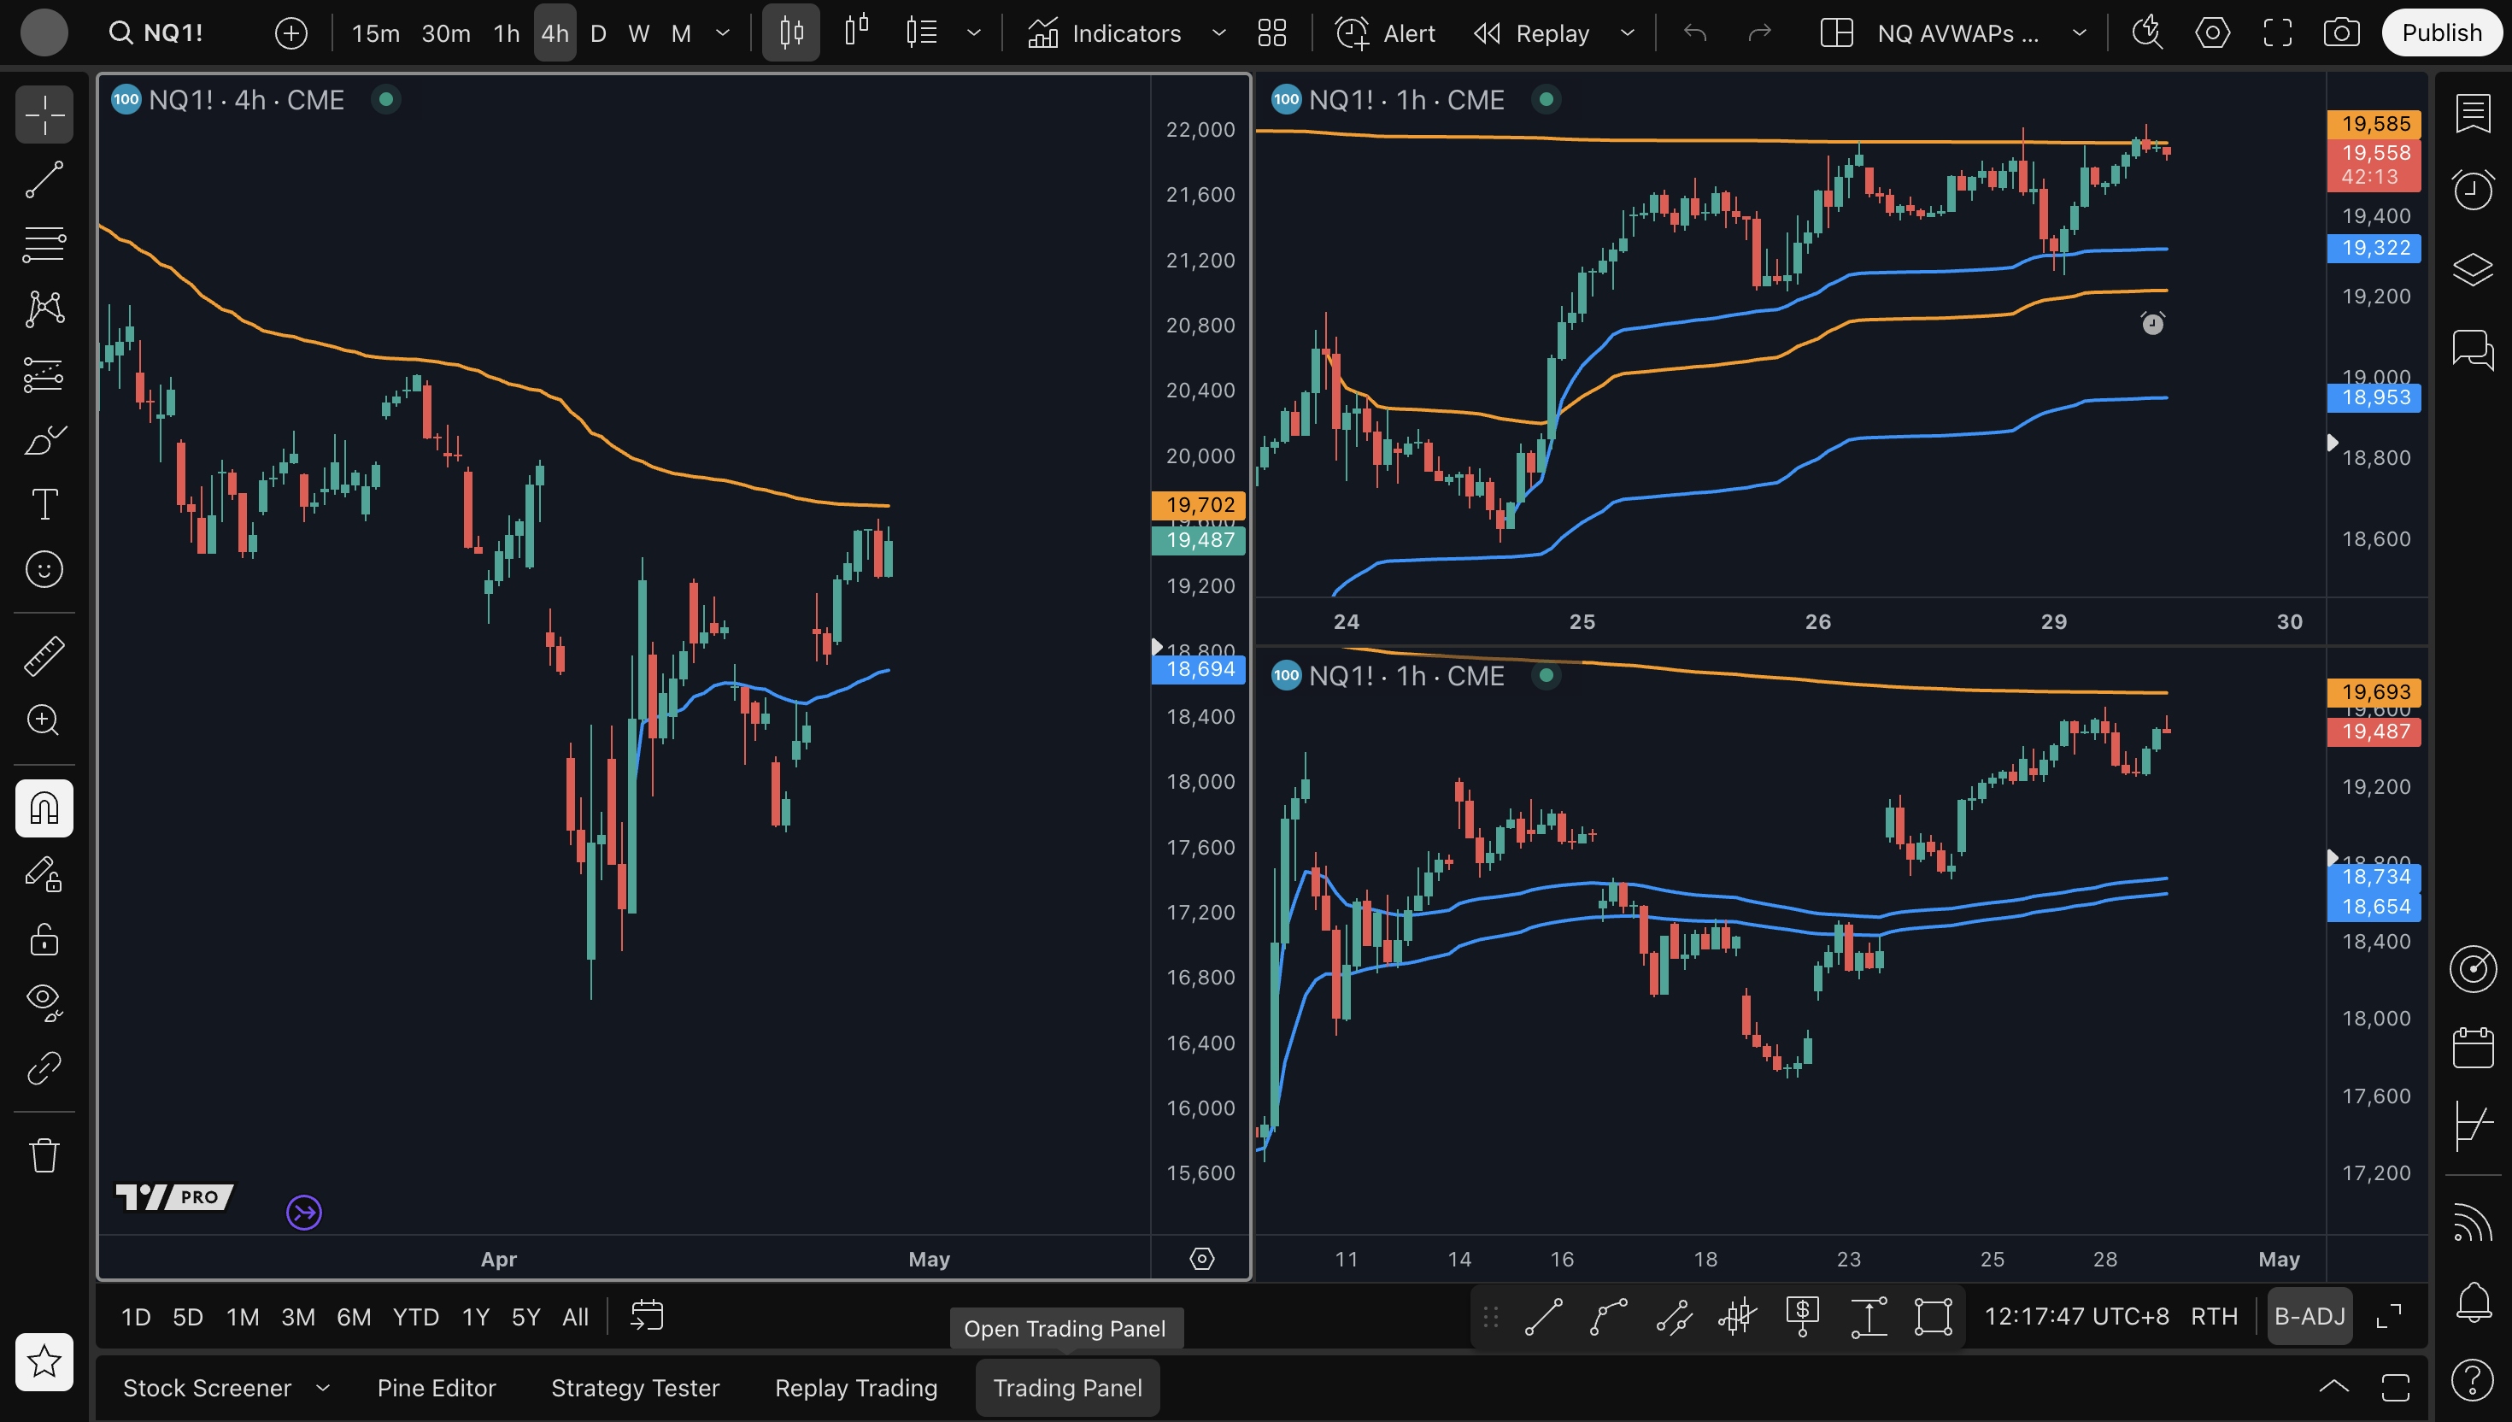Switch to the Strategy Tester tab
This screenshot has height=1422, width=2512.
pos(635,1387)
